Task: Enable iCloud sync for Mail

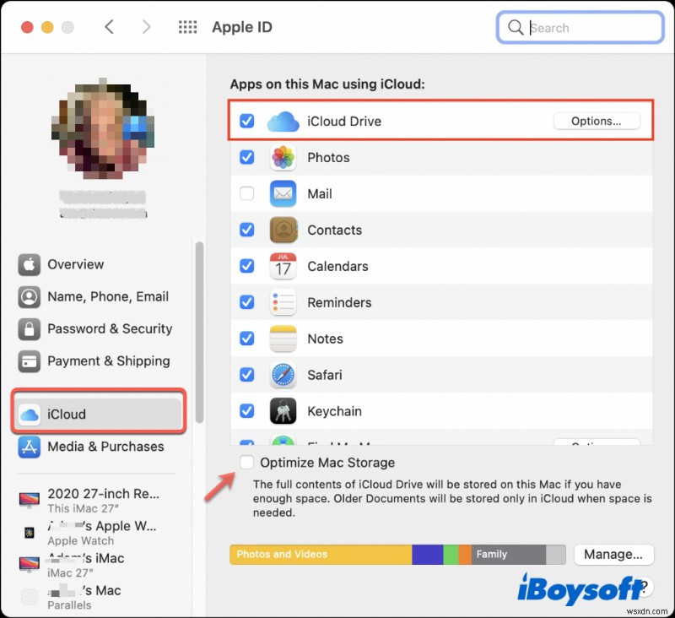Action: tap(247, 193)
